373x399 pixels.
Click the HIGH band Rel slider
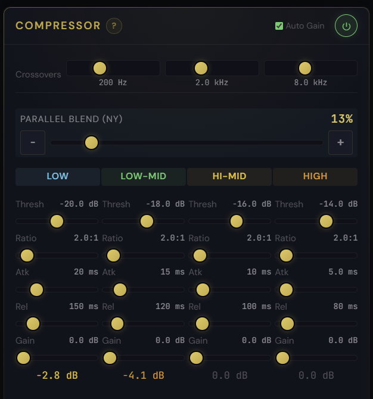click(316, 324)
